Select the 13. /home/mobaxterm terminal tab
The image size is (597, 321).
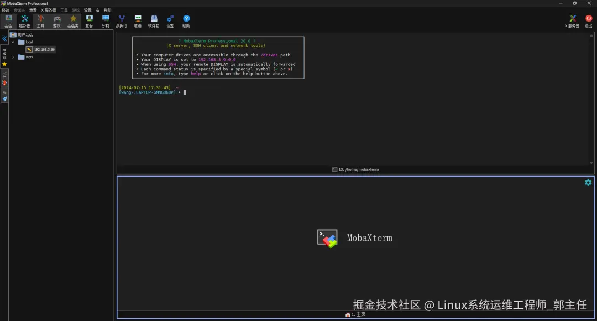pos(355,170)
